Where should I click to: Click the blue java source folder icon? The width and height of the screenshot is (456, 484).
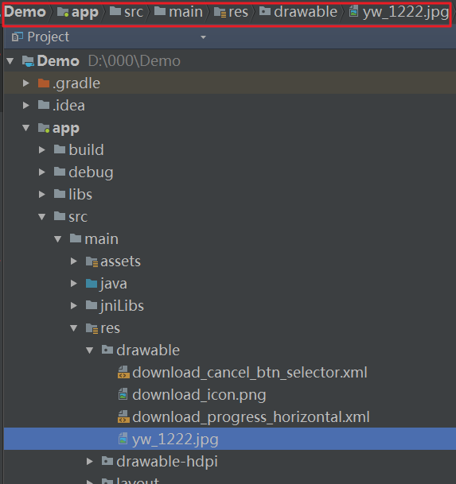pos(92,284)
